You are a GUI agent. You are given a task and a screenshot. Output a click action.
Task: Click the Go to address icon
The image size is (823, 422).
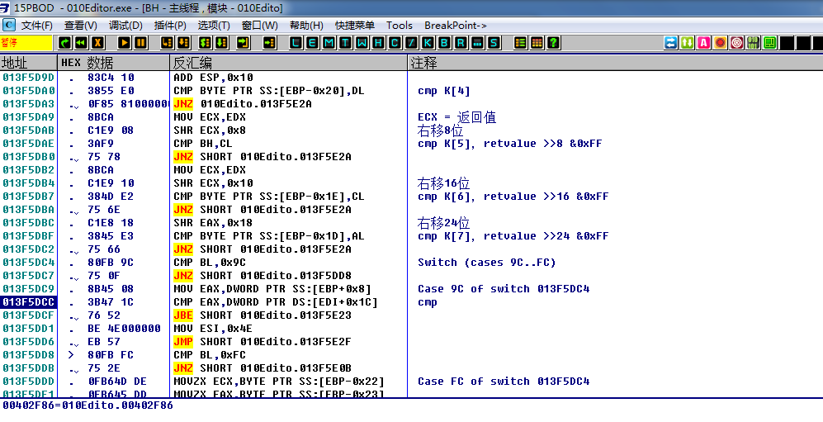270,43
